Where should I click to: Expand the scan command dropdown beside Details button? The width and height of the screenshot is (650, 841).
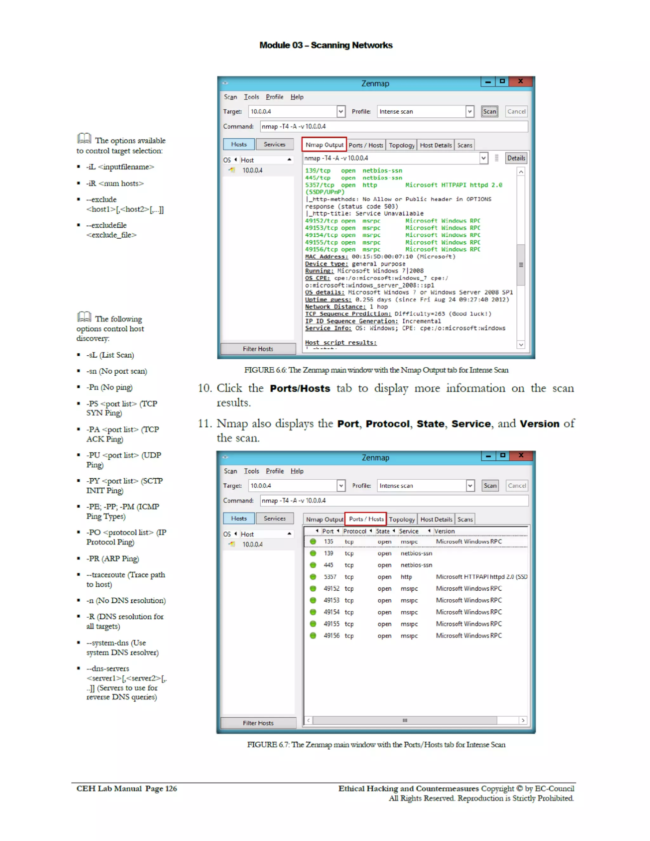click(484, 158)
